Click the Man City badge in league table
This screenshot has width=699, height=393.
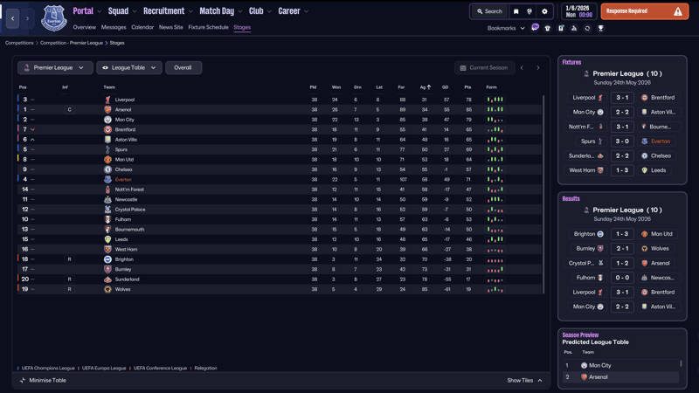click(107, 120)
